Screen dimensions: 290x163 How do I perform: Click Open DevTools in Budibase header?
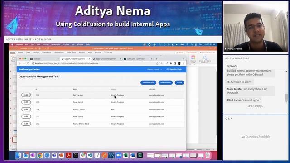click(174, 69)
